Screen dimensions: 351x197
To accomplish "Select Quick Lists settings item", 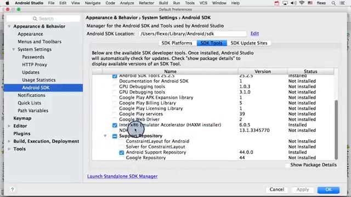I will tap(29, 103).
